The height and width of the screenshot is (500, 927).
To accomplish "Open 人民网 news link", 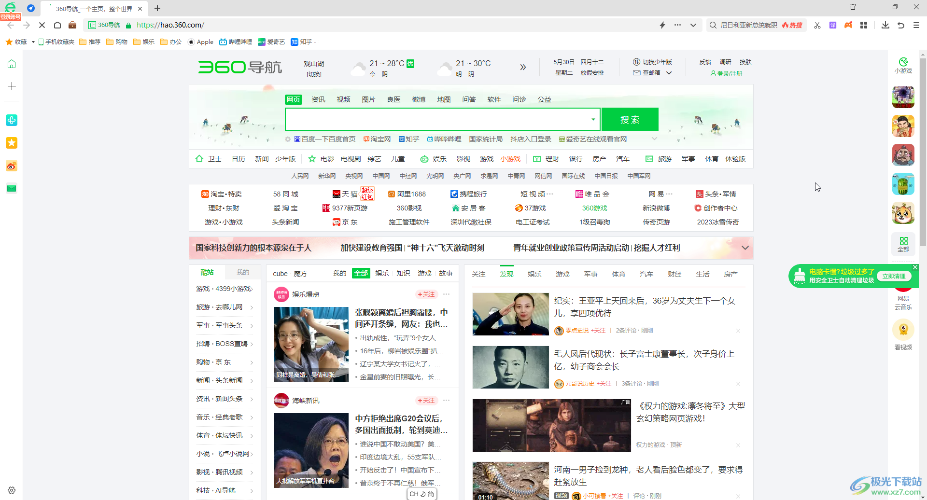I will pos(300,176).
